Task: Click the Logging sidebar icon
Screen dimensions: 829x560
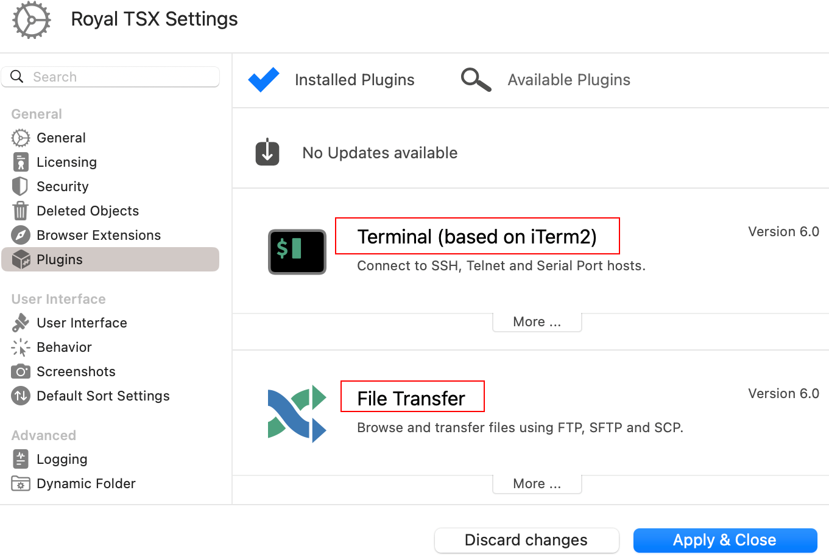Action: 21,459
